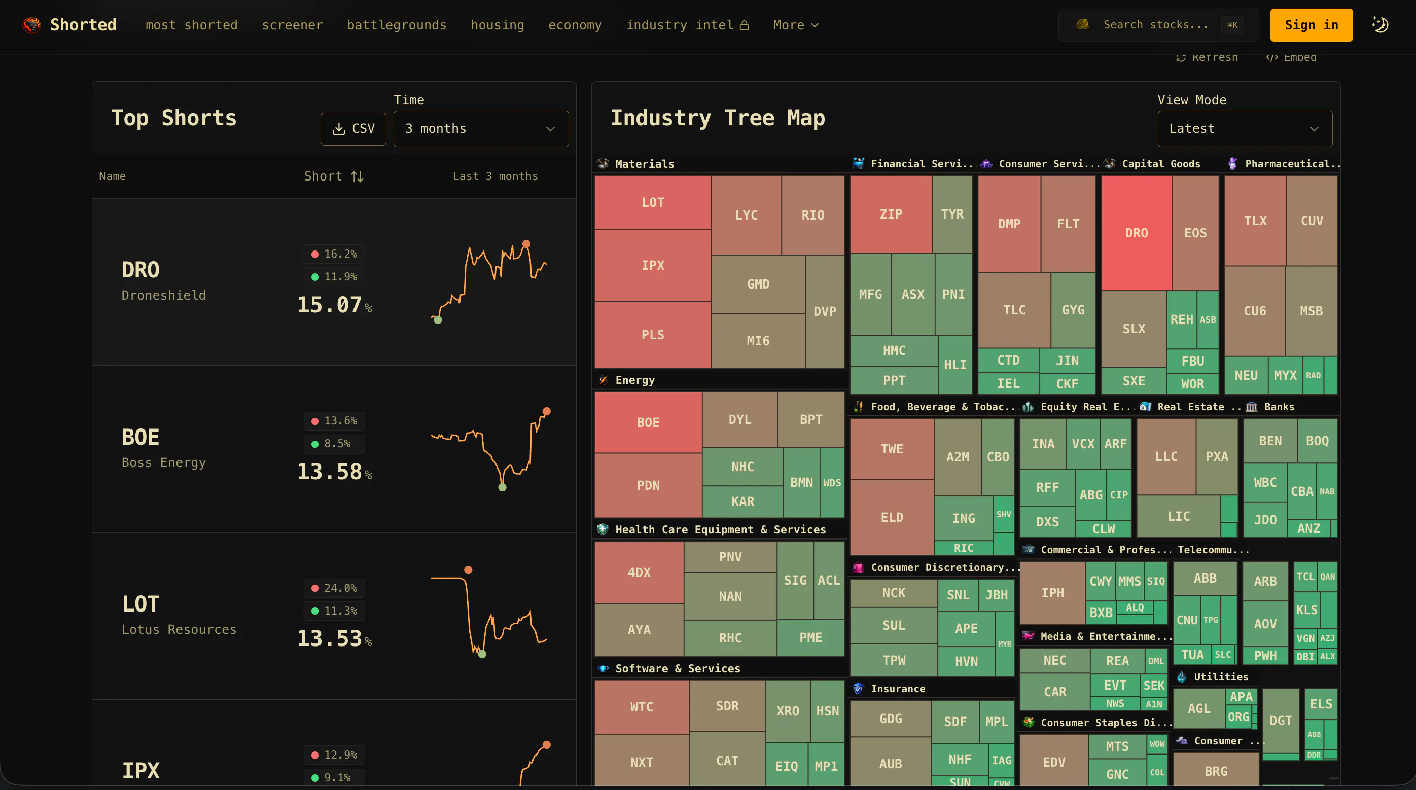1416x790 pixels.
Task: Click the Pharmaceuticals sector icon
Action: pyautogui.click(x=1232, y=163)
